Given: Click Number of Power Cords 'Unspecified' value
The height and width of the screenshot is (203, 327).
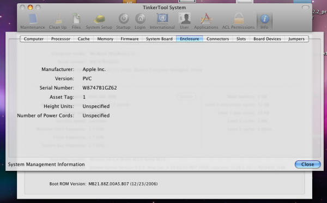Looking at the screenshot, I should (96, 116).
